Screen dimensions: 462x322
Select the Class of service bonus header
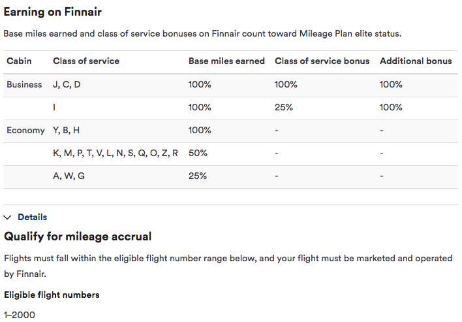click(x=322, y=61)
